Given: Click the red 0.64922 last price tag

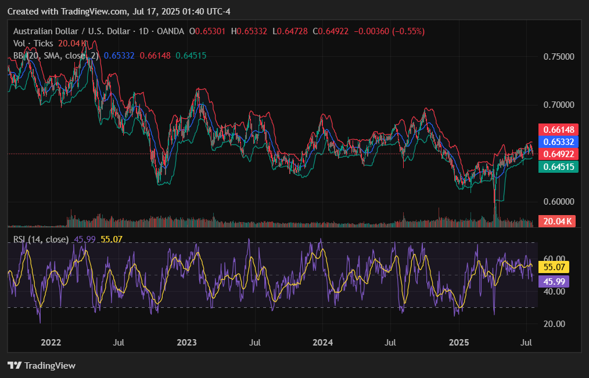Looking at the screenshot, I should [x=559, y=154].
